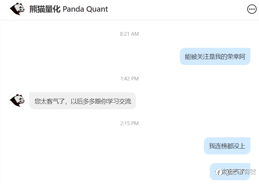Click the 能被关注 start of the first sent message
This screenshot has width=259, height=184.
click(x=197, y=56)
